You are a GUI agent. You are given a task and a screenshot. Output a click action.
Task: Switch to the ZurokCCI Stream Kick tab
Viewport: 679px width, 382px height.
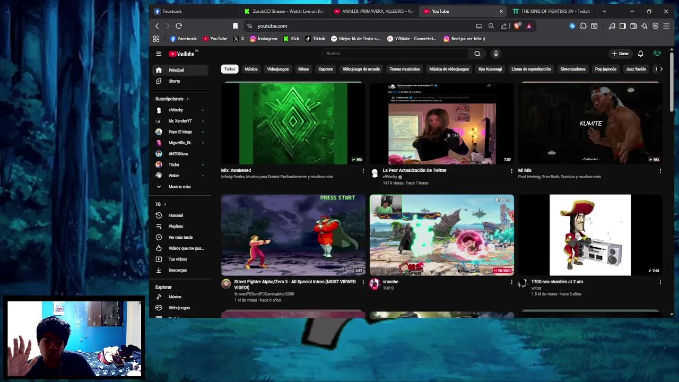click(285, 11)
